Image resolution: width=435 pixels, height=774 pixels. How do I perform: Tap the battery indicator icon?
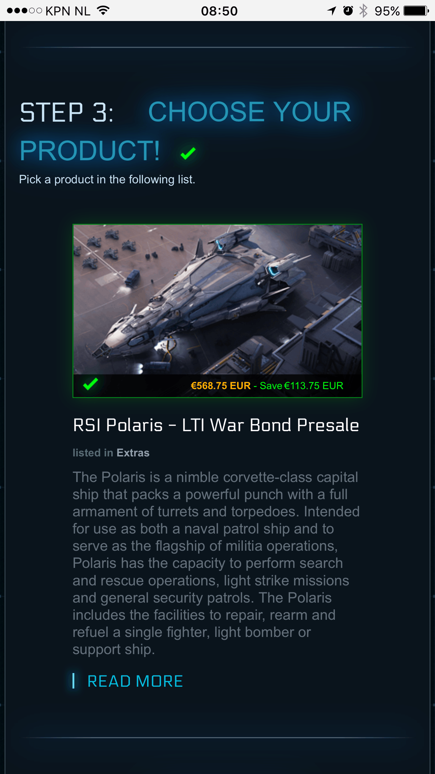point(416,11)
